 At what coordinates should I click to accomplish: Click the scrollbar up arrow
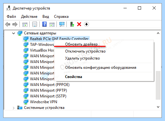point(158,33)
